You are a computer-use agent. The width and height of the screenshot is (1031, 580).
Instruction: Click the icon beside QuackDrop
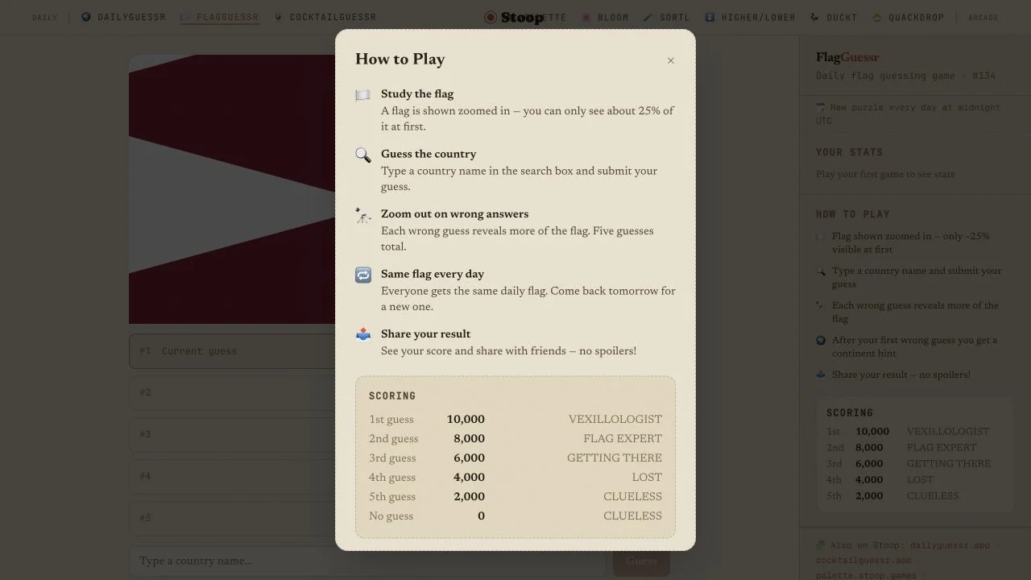tap(877, 17)
